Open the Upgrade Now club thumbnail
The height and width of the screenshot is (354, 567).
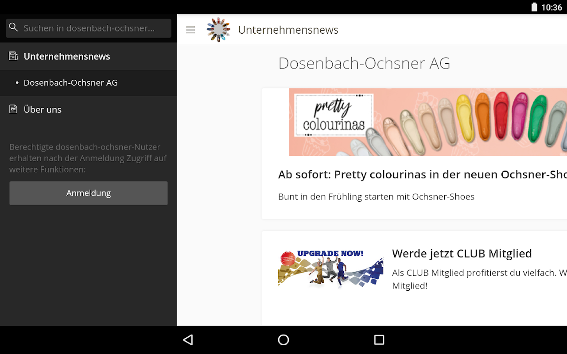330,269
